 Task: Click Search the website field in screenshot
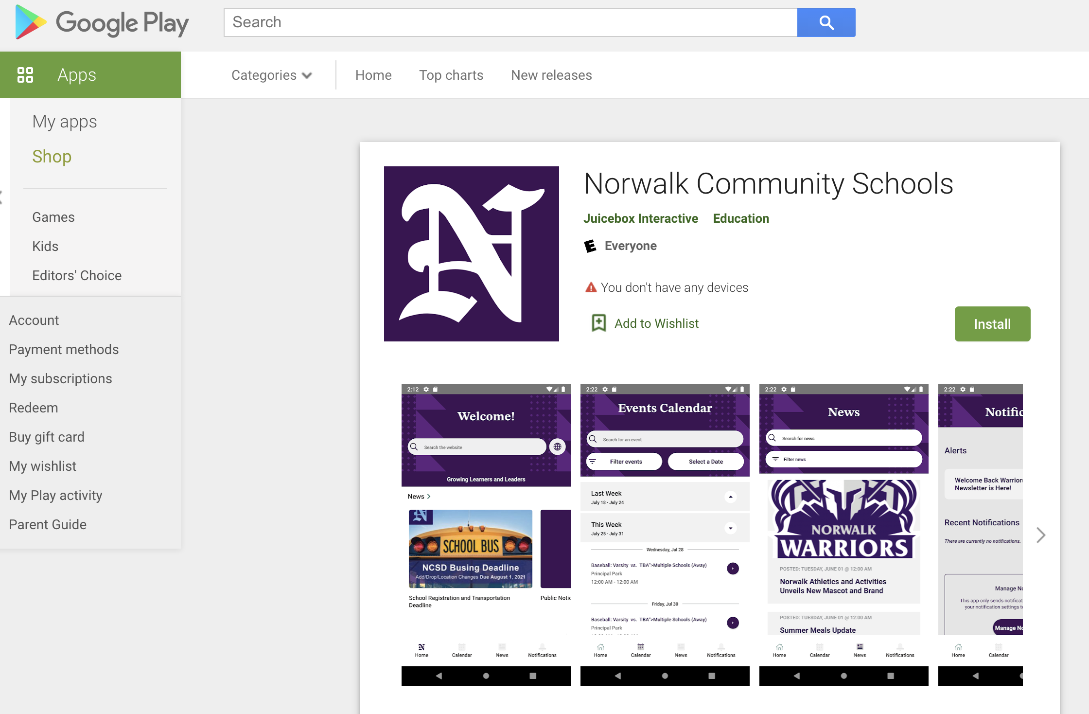coord(477,447)
